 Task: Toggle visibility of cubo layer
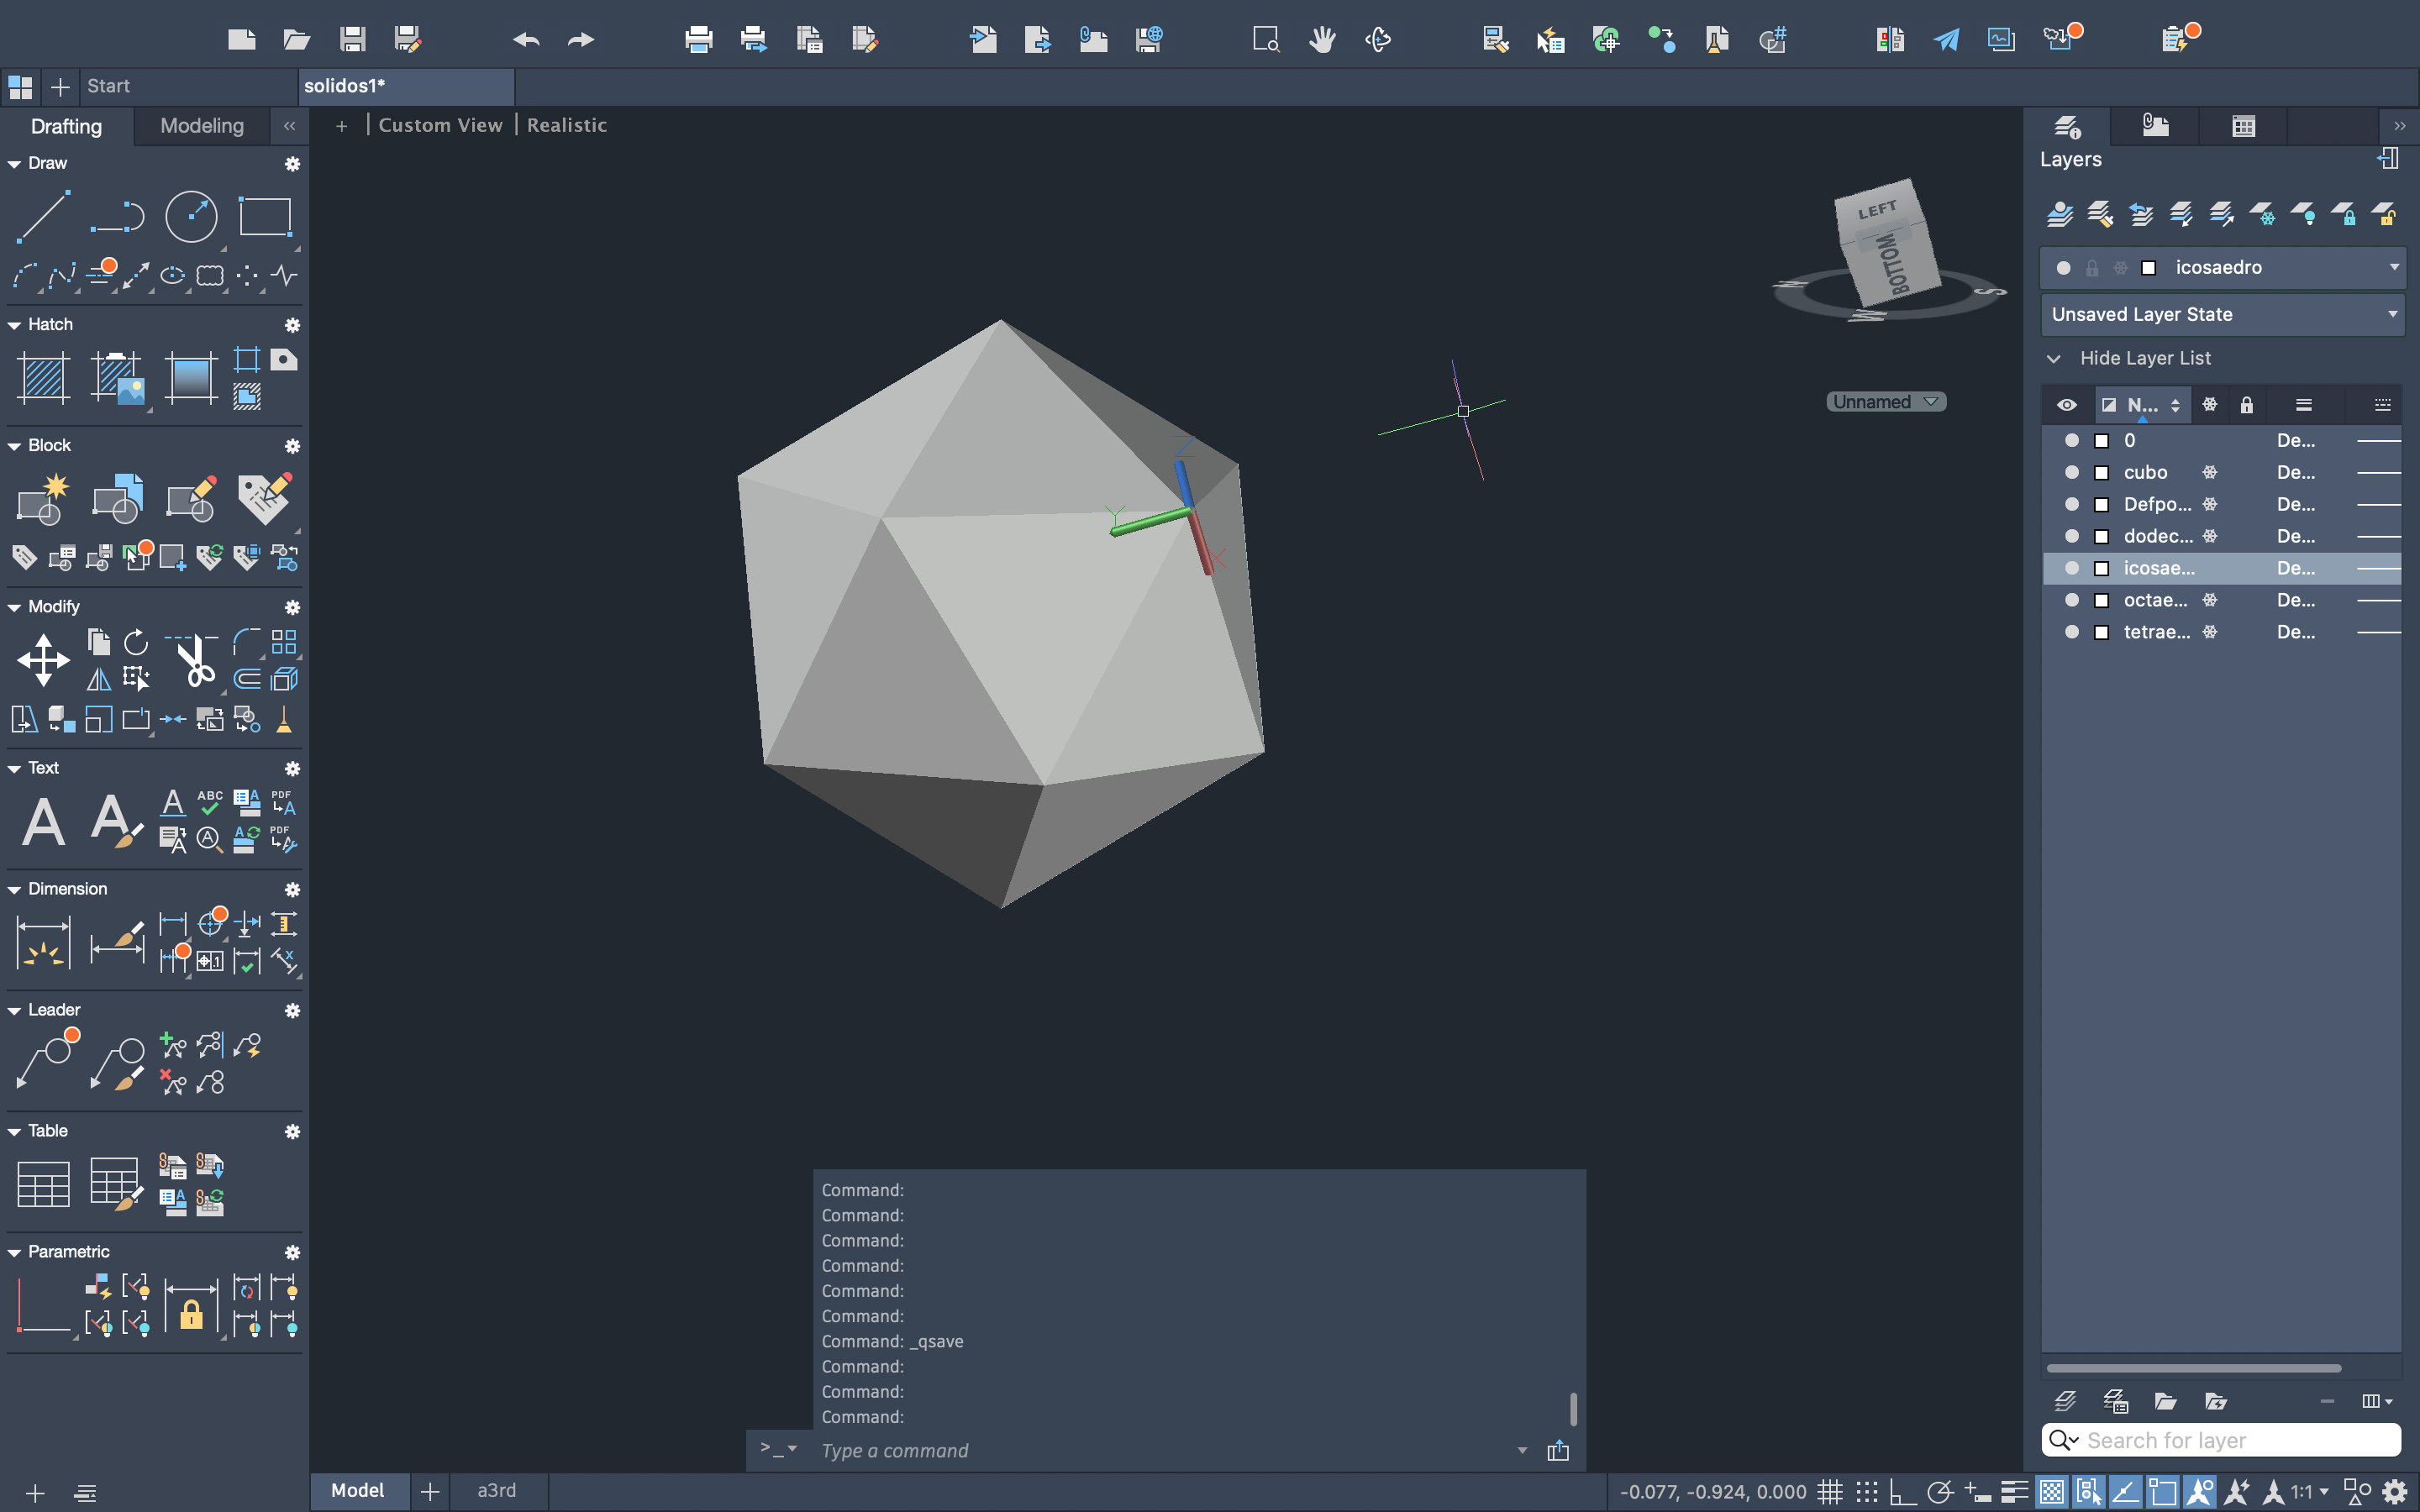point(2071,472)
